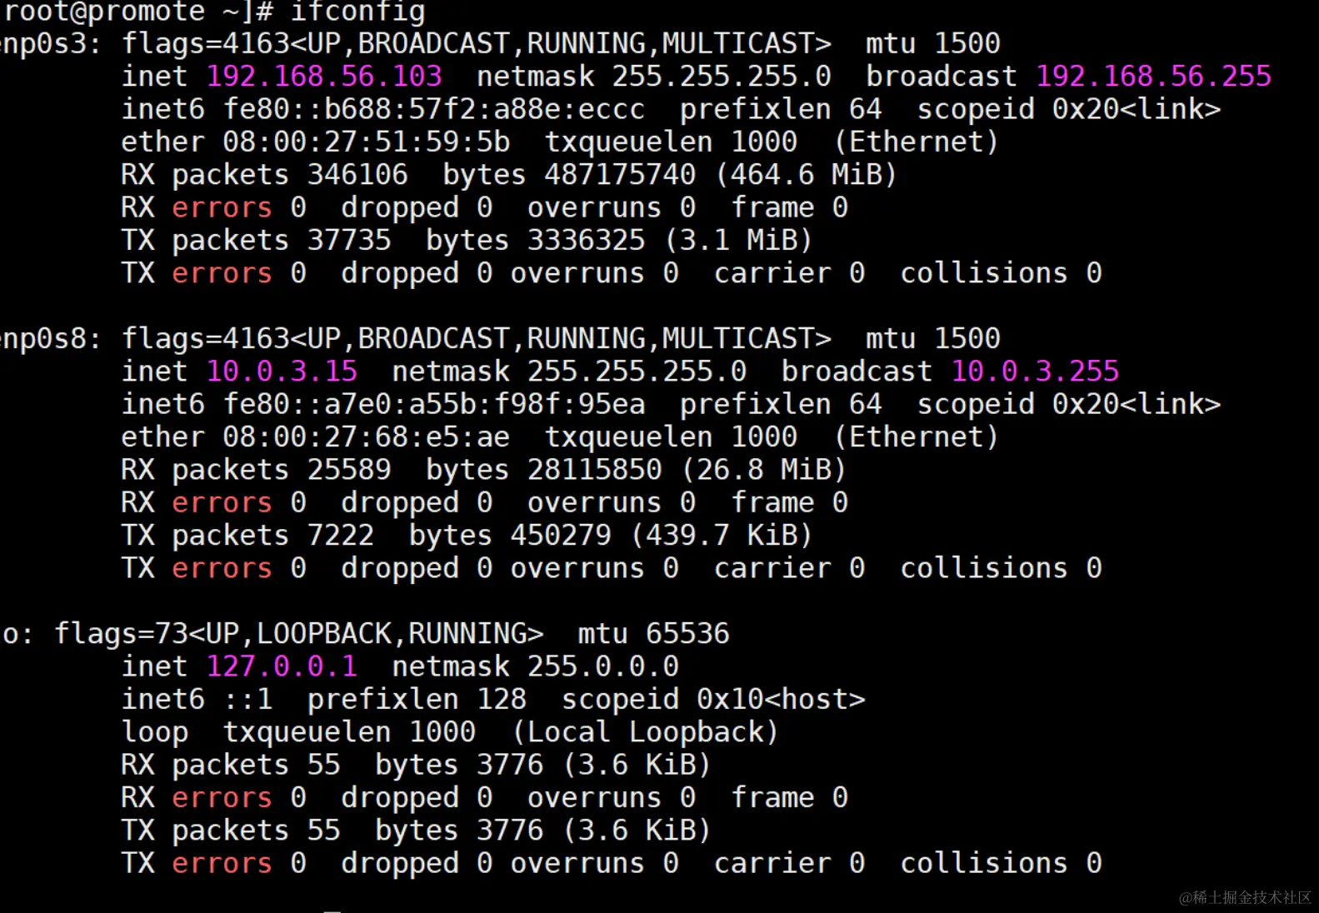Screen dimensions: 1319x913
Task: Click the RX byte count 28115850
Action: click(595, 470)
